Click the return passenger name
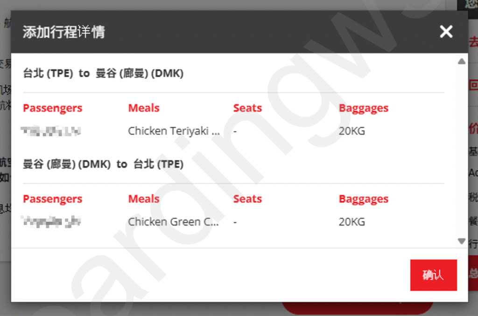The width and height of the screenshot is (478, 316). (x=51, y=222)
